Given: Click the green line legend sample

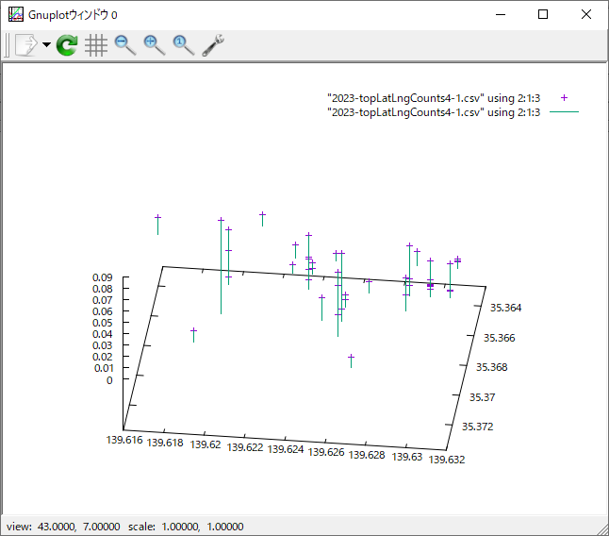Looking at the screenshot, I should coord(564,112).
